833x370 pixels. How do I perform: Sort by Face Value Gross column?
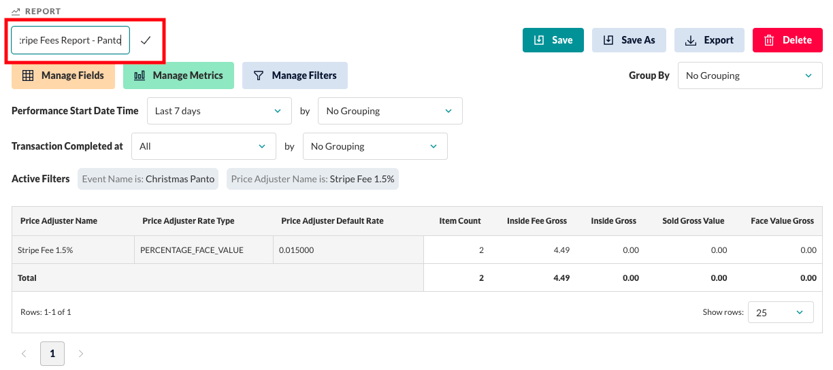[x=782, y=221]
